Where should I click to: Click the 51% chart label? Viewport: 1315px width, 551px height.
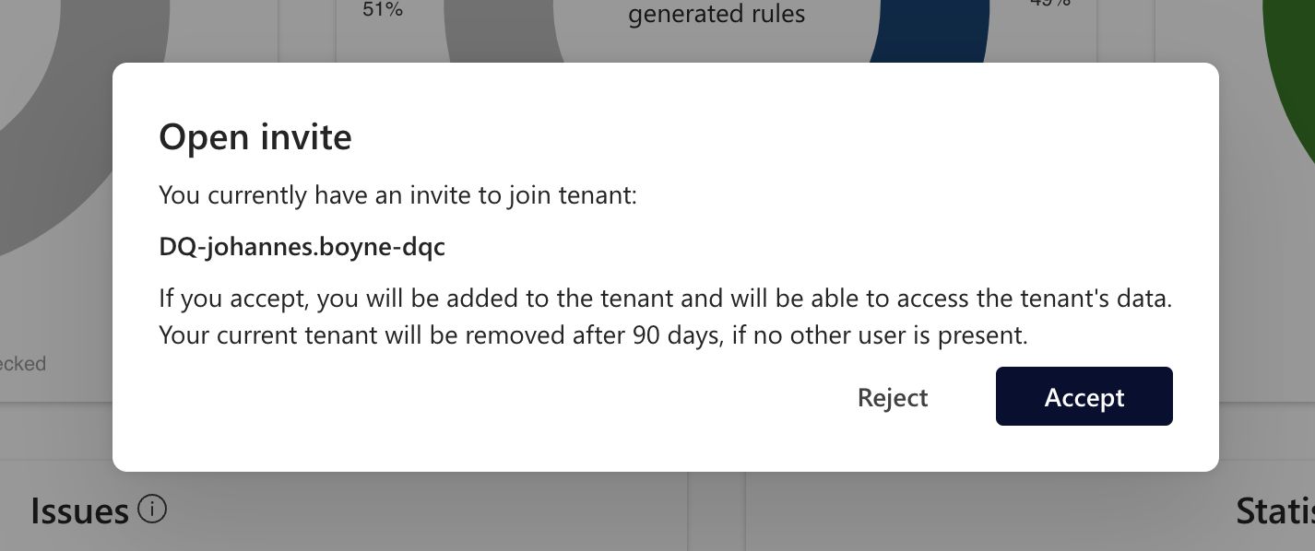coord(383,11)
